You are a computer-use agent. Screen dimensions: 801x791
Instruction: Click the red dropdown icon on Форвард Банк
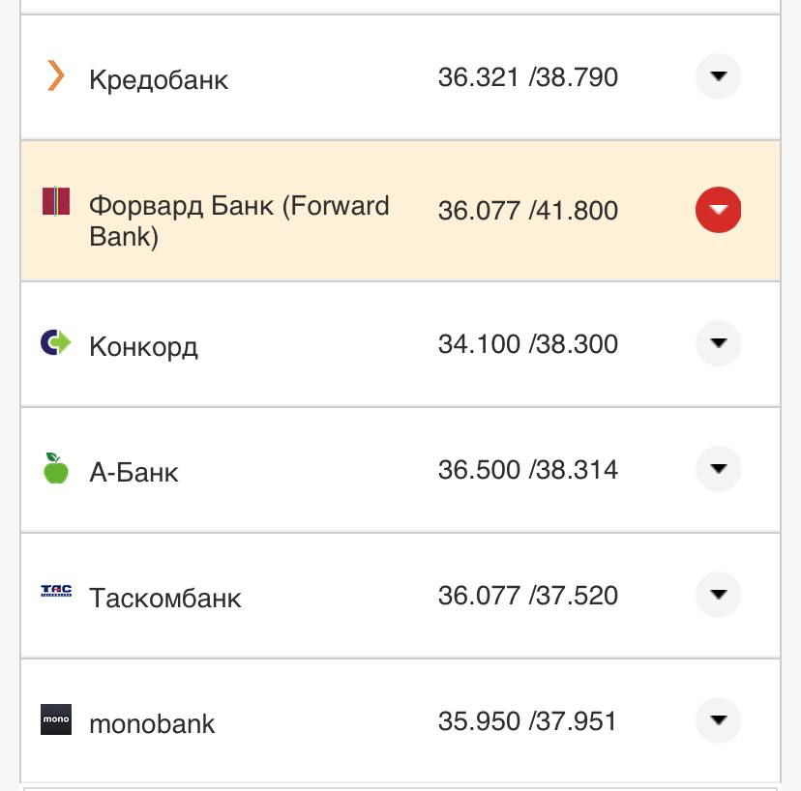click(717, 209)
